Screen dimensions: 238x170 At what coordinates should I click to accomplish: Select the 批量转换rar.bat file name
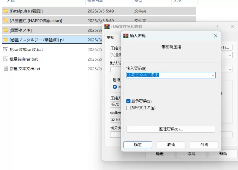(24, 59)
